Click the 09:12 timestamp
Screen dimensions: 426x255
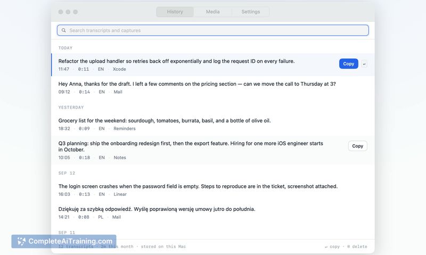[64, 92]
